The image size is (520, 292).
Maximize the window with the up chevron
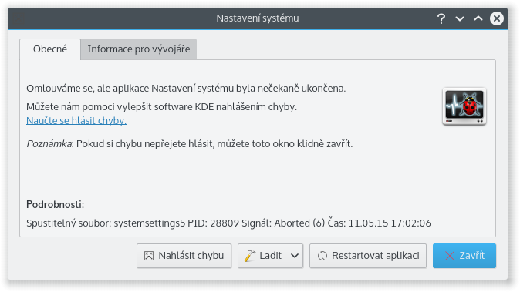pos(478,18)
